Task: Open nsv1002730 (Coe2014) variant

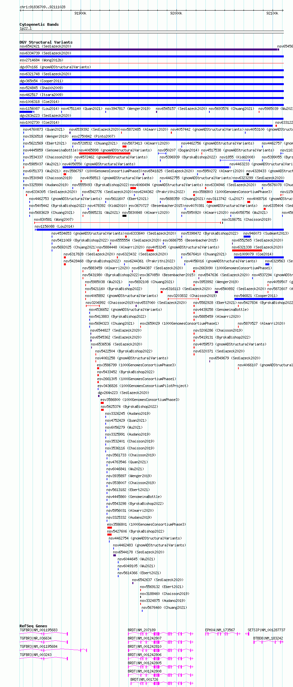Action: pyautogui.click(x=146, y=126)
